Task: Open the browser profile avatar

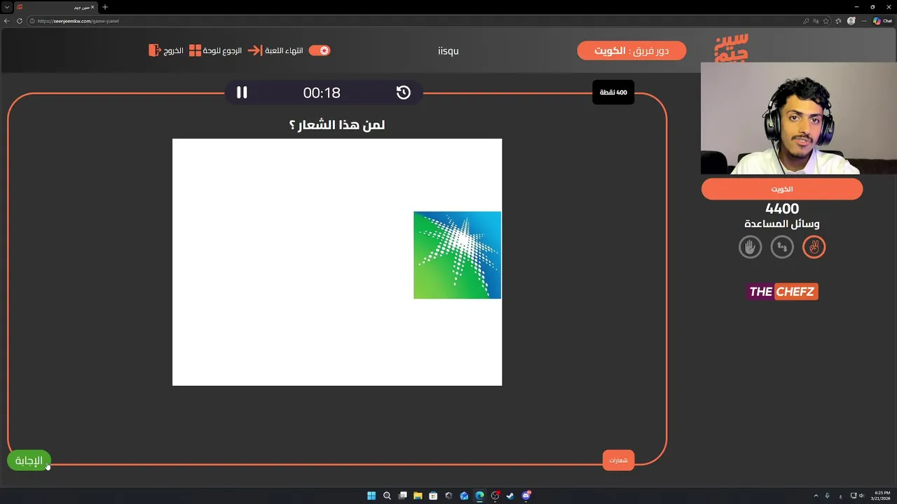Action: point(851,21)
